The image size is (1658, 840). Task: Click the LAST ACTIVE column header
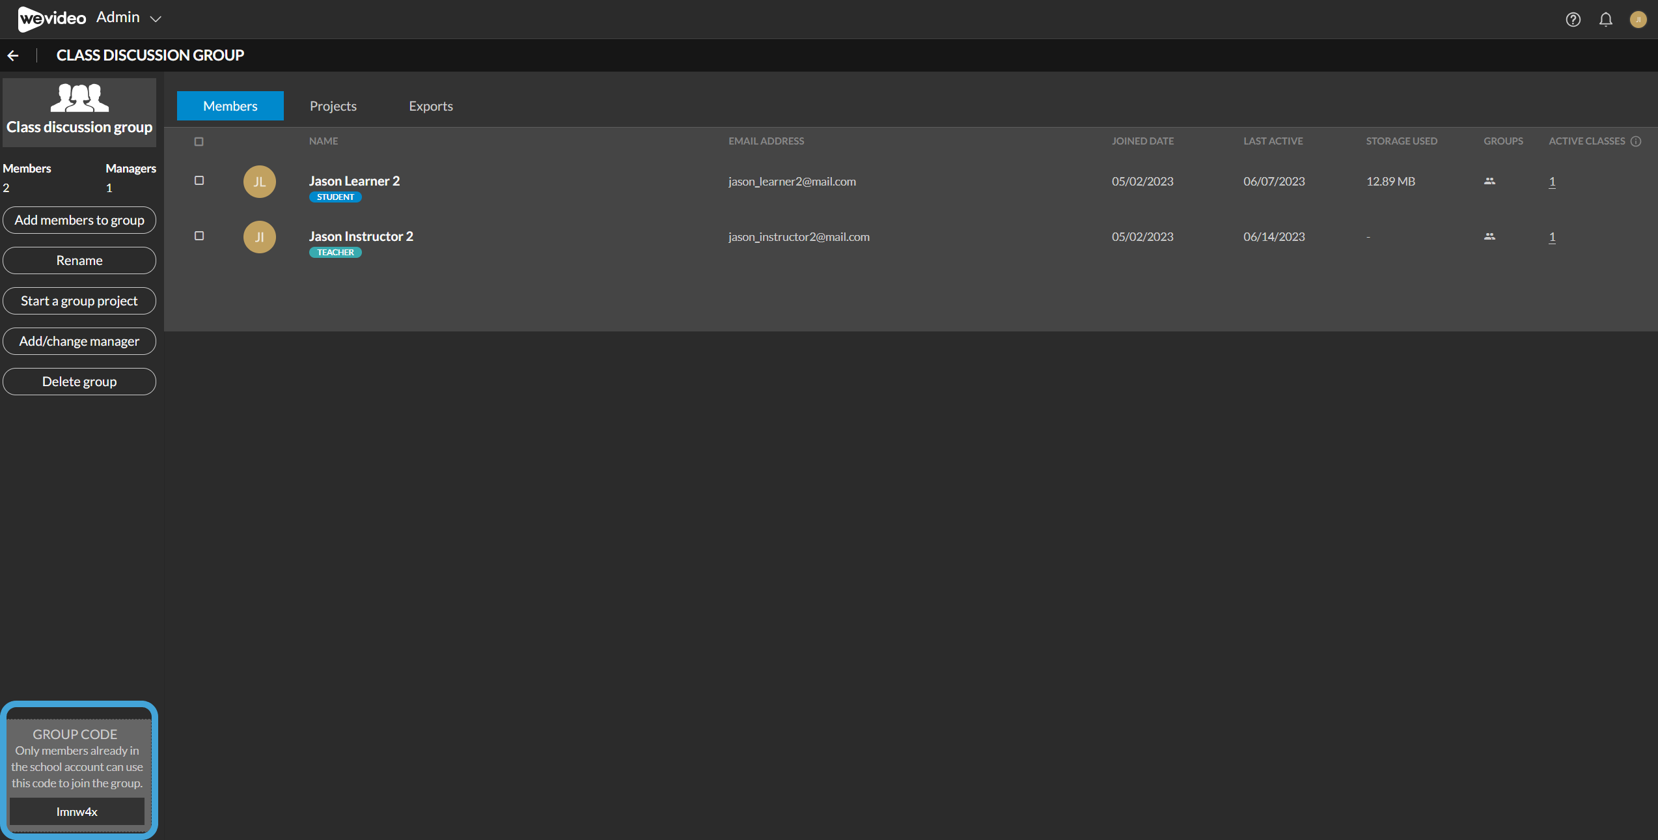click(1273, 141)
